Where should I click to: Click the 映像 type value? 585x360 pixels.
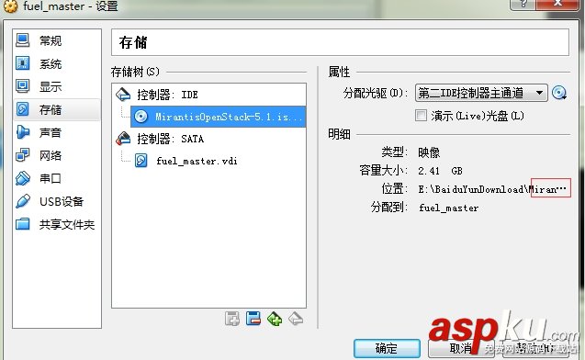pos(429,152)
